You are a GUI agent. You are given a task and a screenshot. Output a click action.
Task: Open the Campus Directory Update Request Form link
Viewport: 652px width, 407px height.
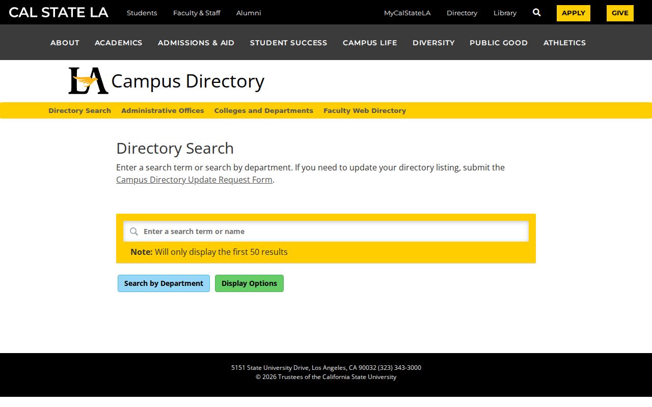pos(194,180)
